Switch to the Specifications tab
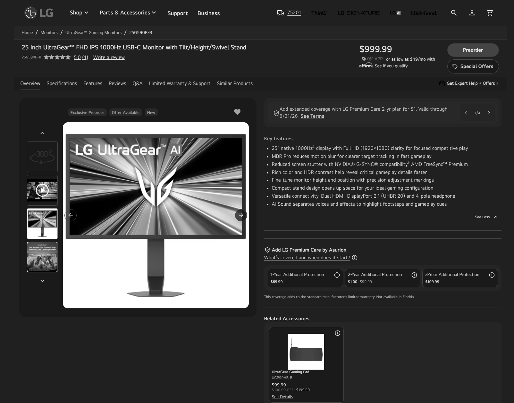This screenshot has height=403, width=514. 62,83
